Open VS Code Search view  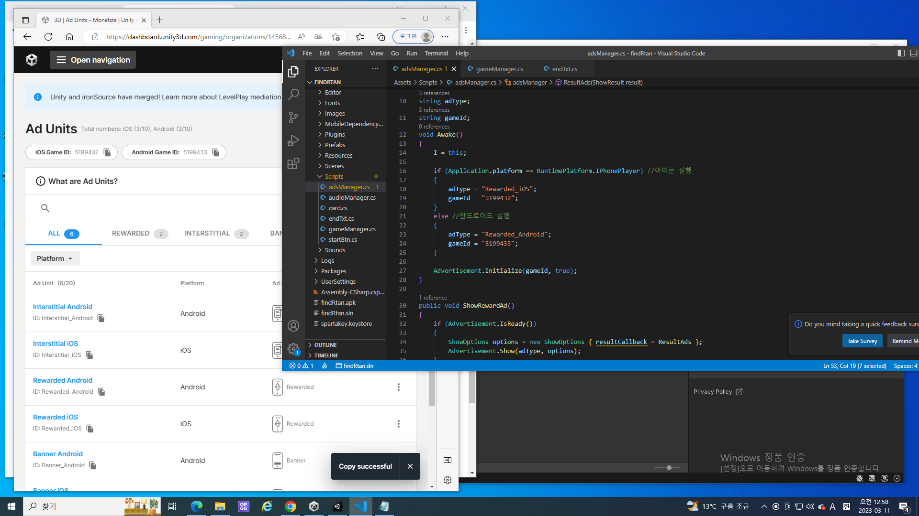293,95
